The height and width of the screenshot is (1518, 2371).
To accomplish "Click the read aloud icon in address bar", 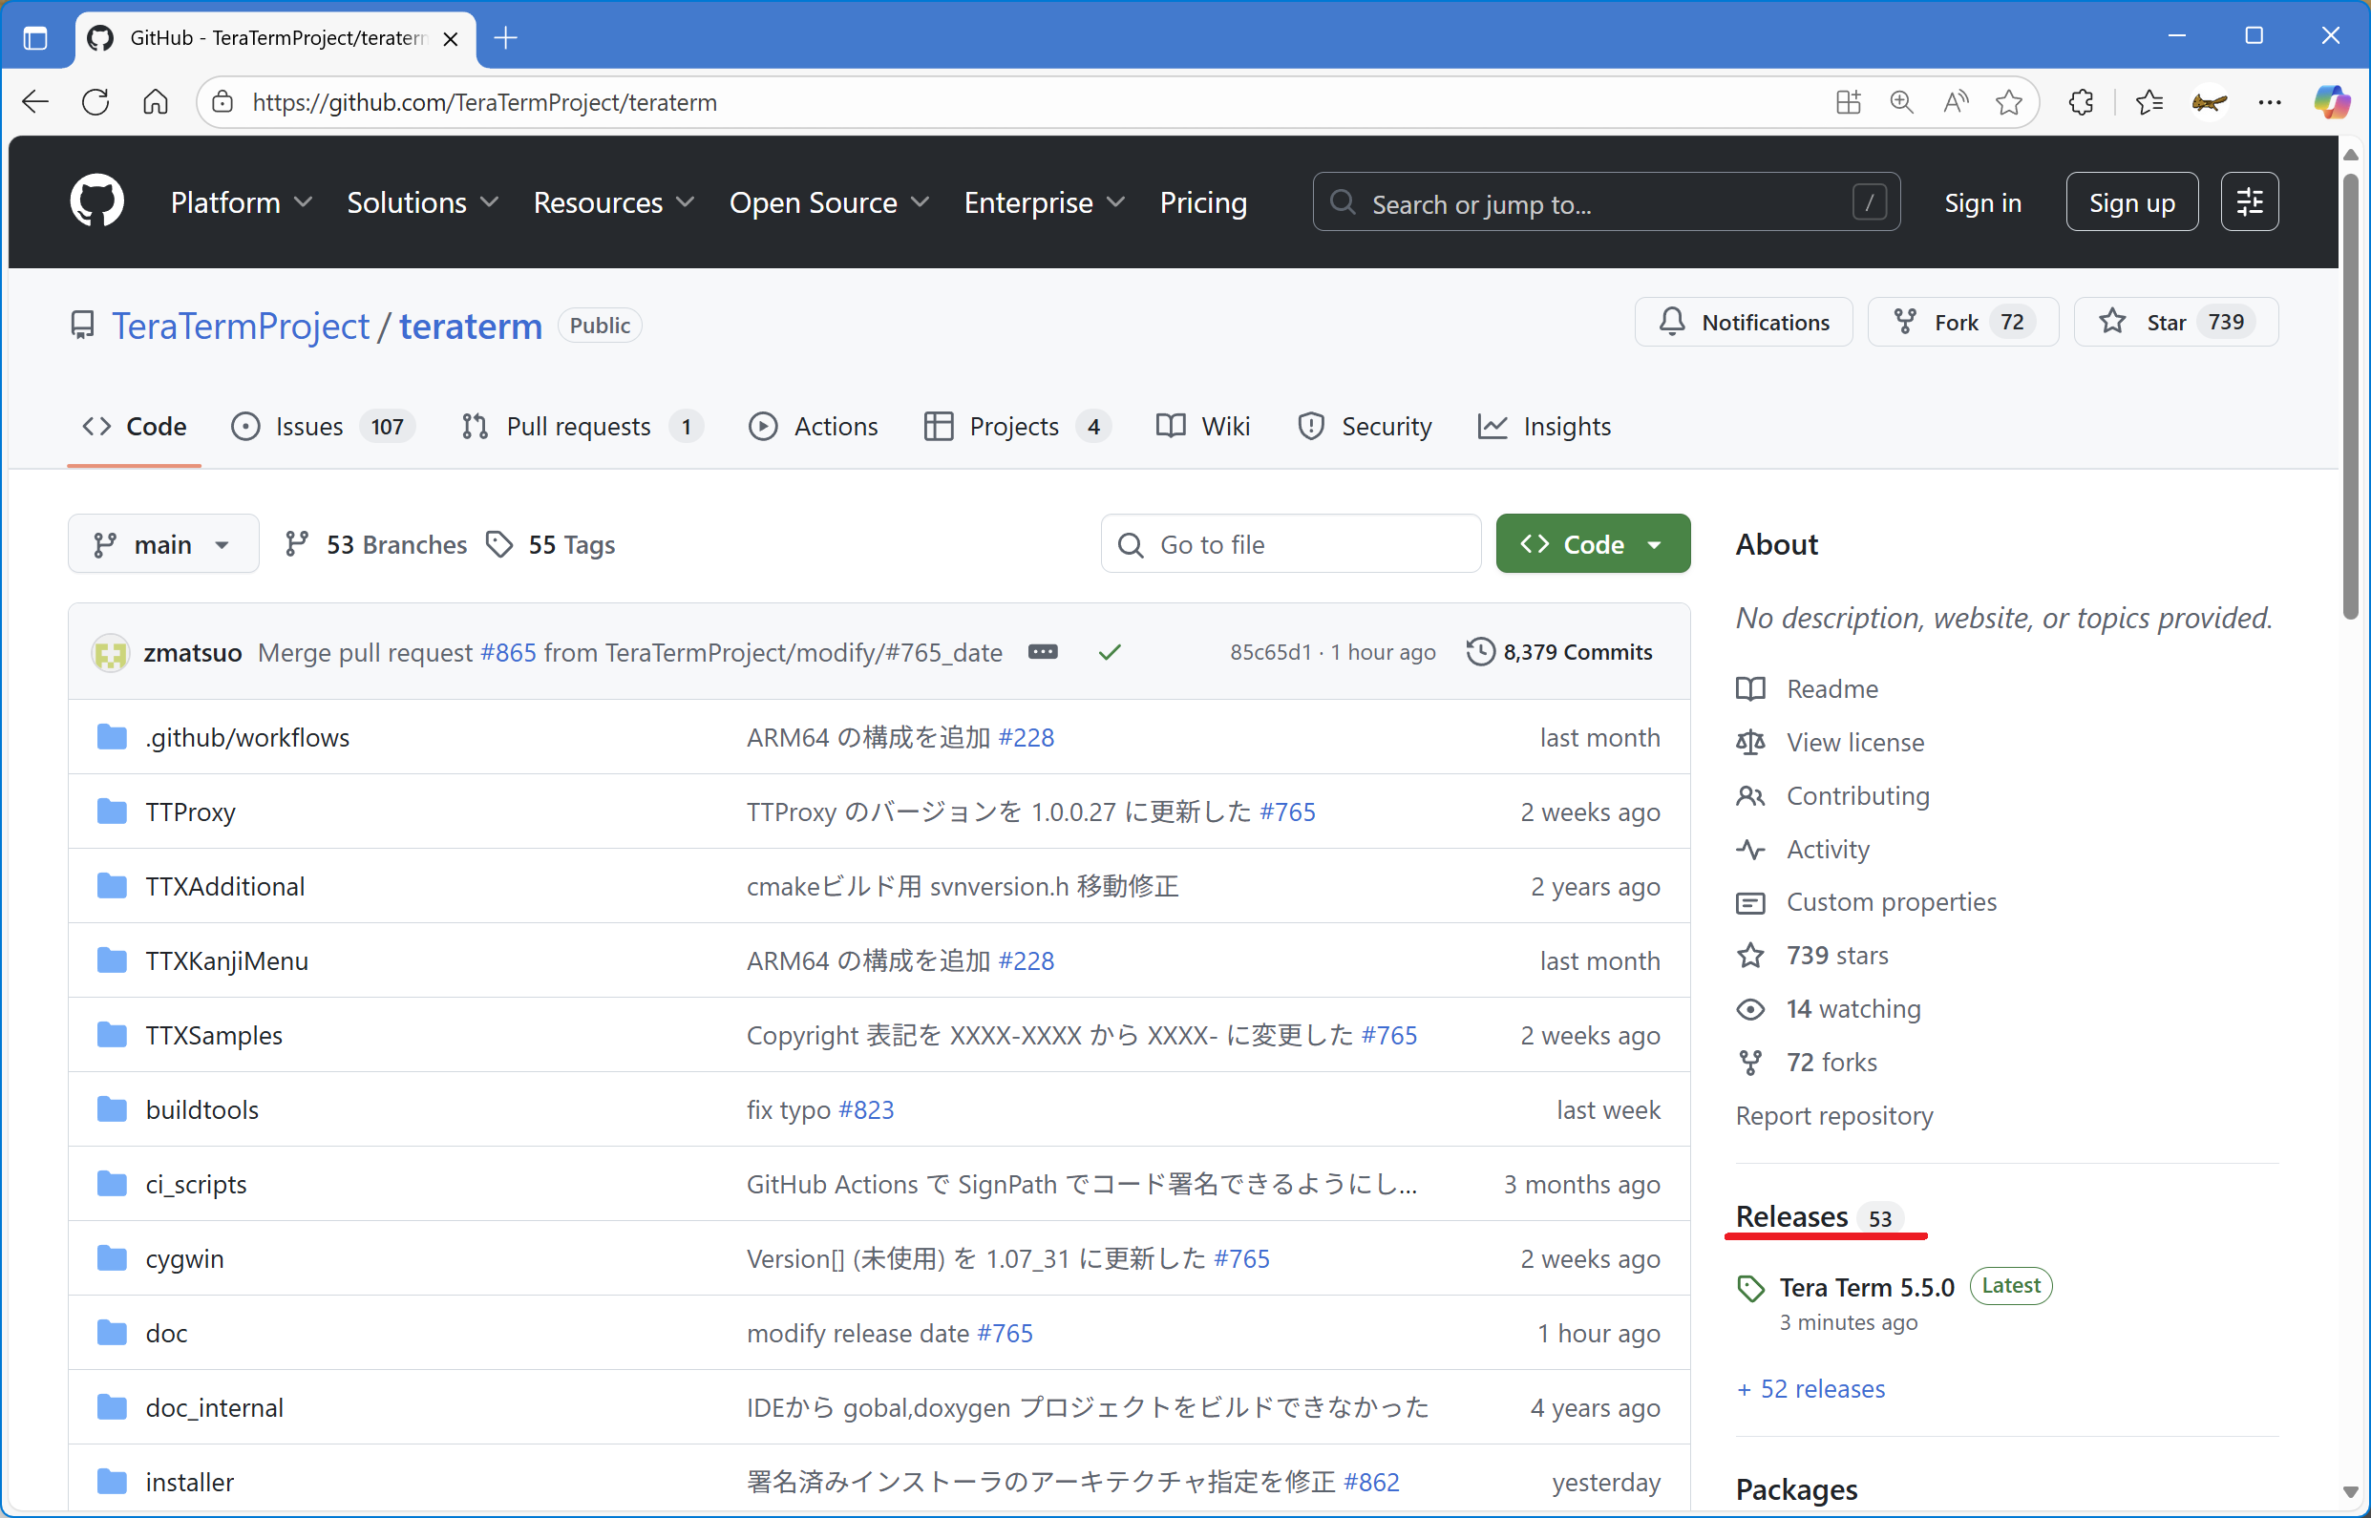I will (1955, 101).
